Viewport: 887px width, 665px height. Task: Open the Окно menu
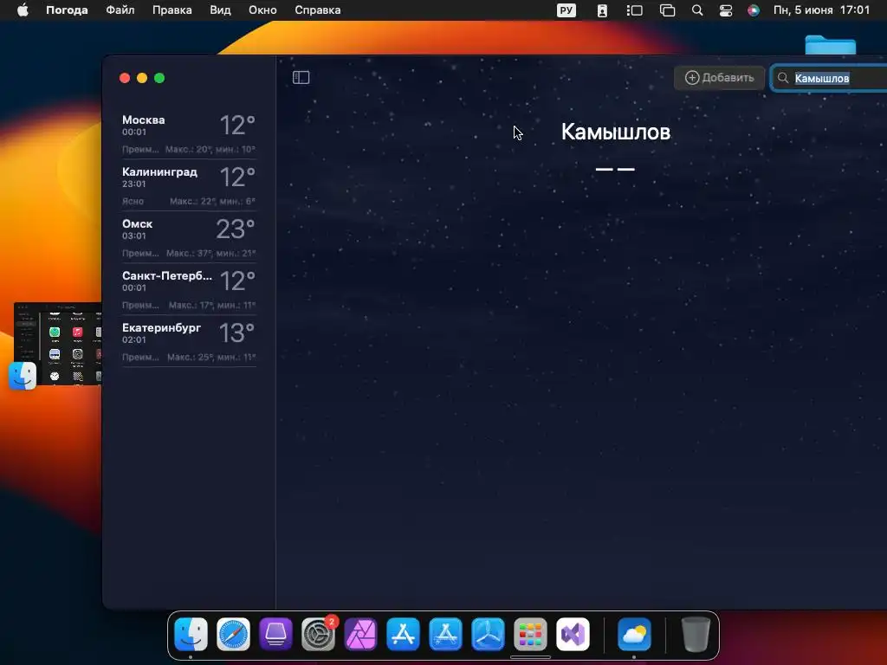(262, 10)
